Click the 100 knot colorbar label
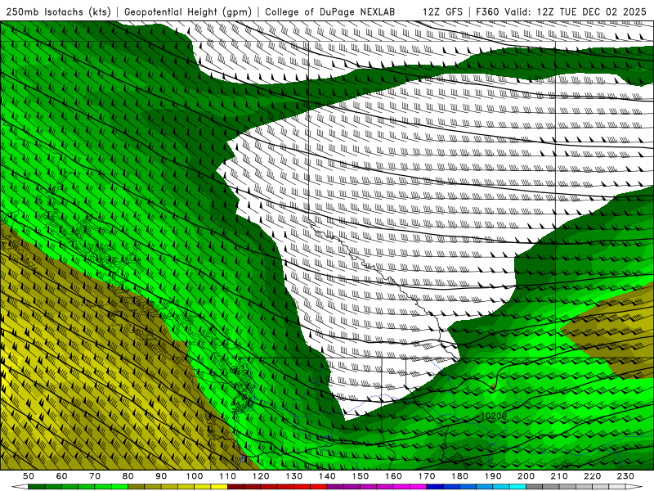 click(195, 476)
